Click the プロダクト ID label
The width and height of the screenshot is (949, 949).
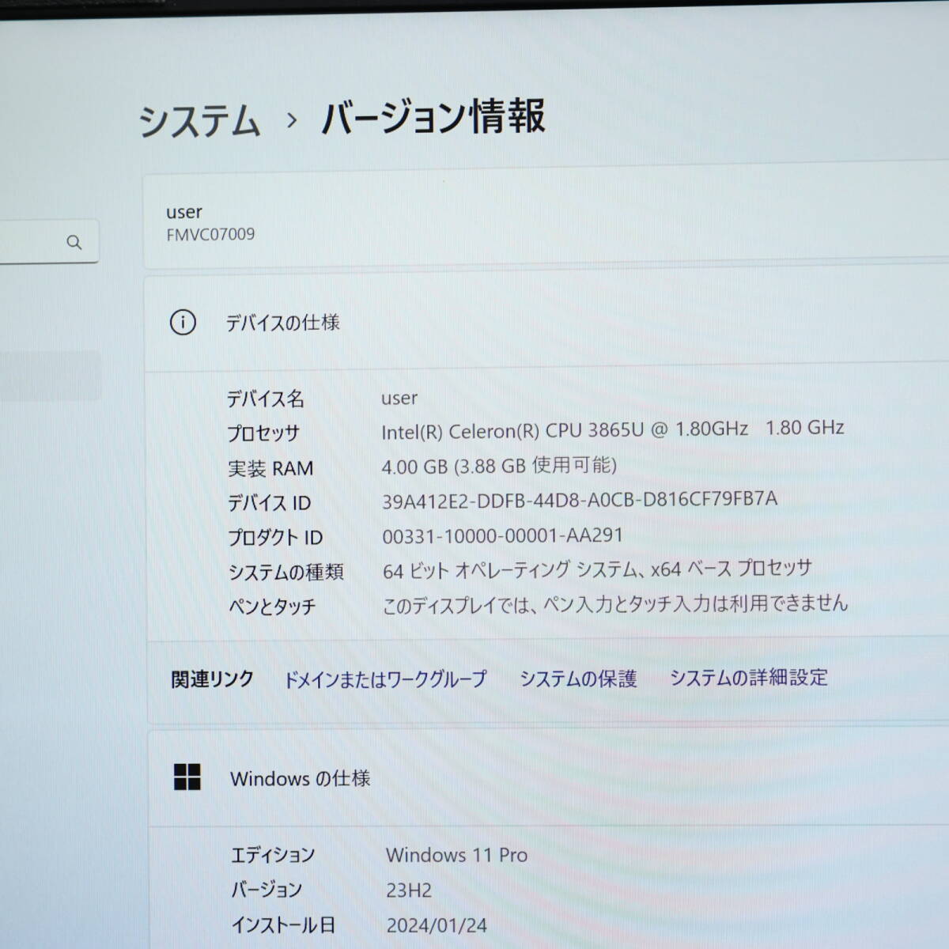click(x=275, y=538)
